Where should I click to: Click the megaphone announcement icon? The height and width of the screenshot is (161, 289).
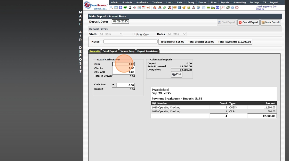pos(148,8)
